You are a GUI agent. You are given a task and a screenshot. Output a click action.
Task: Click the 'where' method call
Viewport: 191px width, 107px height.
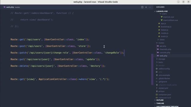tap(83, 79)
